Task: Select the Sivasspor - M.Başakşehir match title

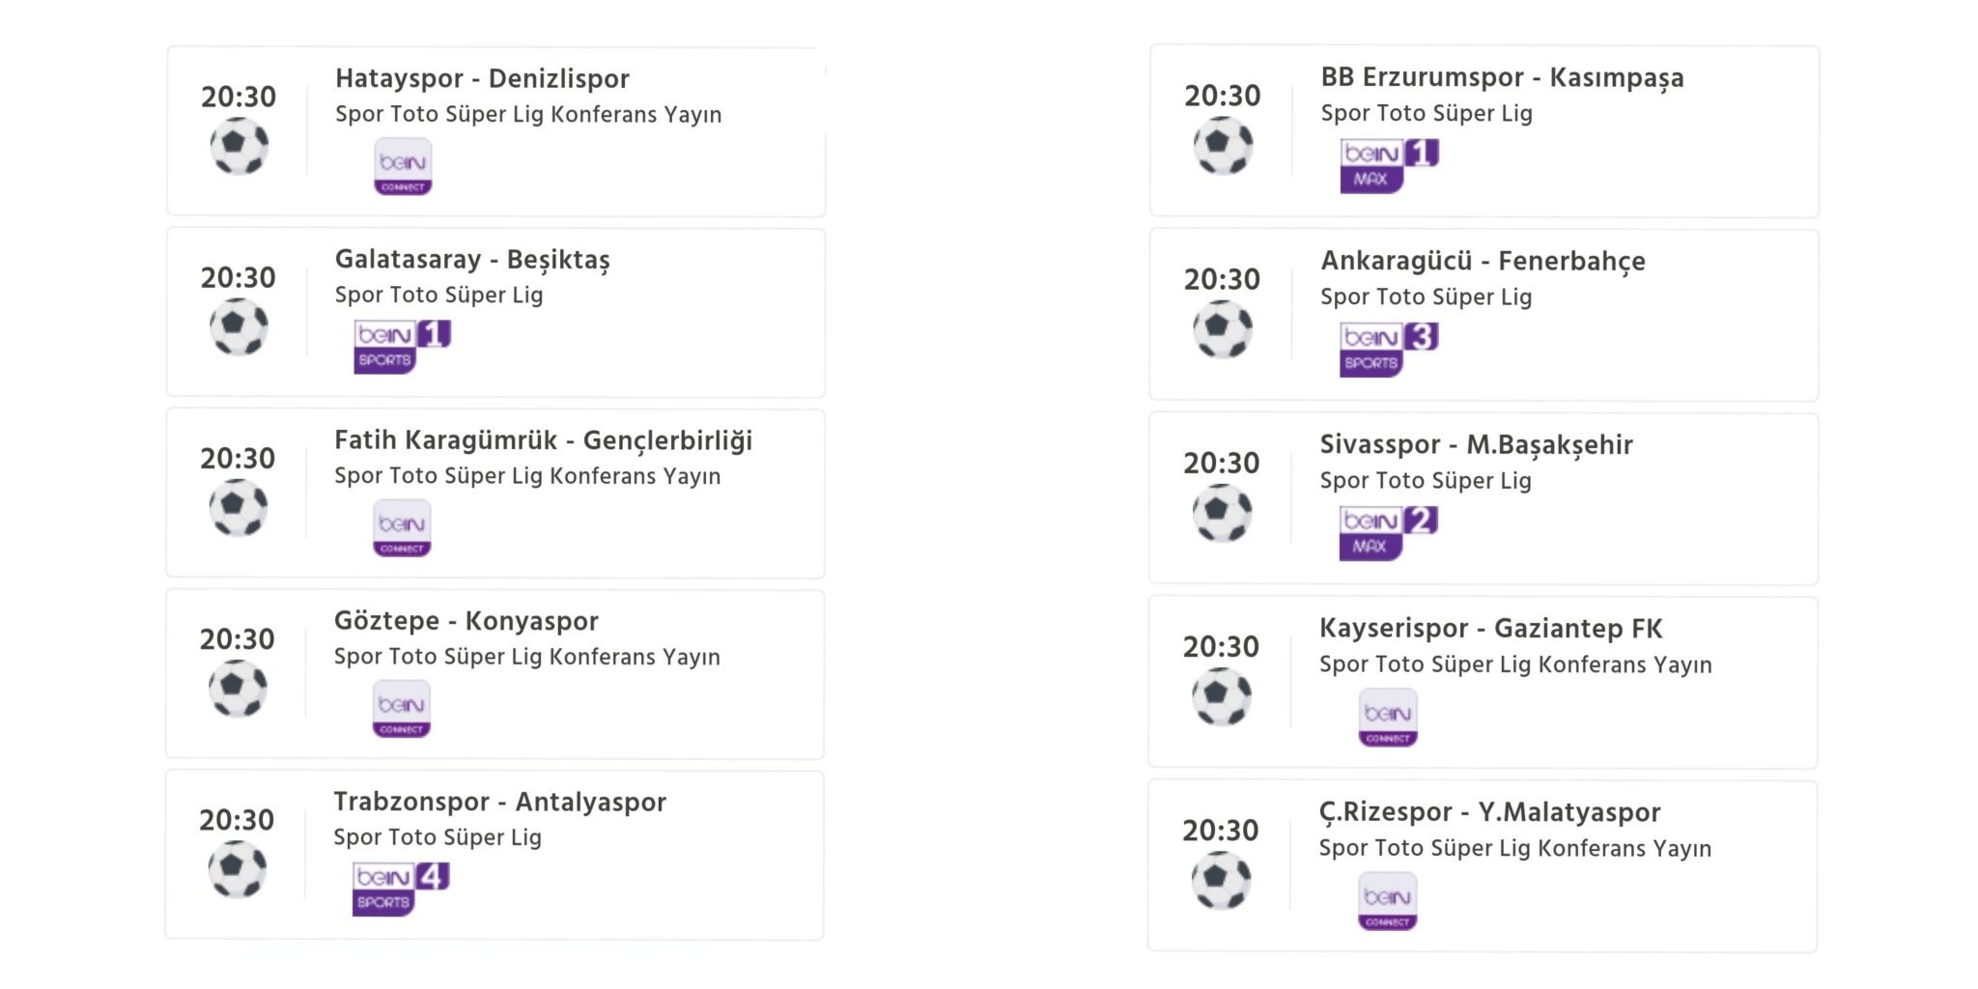Action: 1477,445
